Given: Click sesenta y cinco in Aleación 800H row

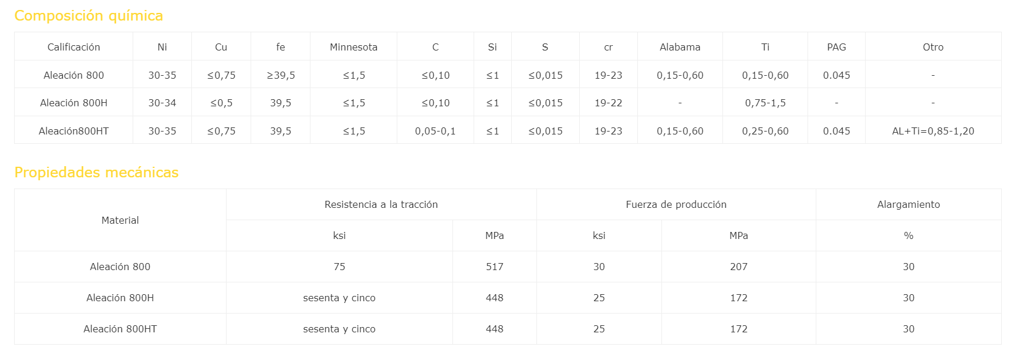Looking at the screenshot, I should tap(339, 298).
